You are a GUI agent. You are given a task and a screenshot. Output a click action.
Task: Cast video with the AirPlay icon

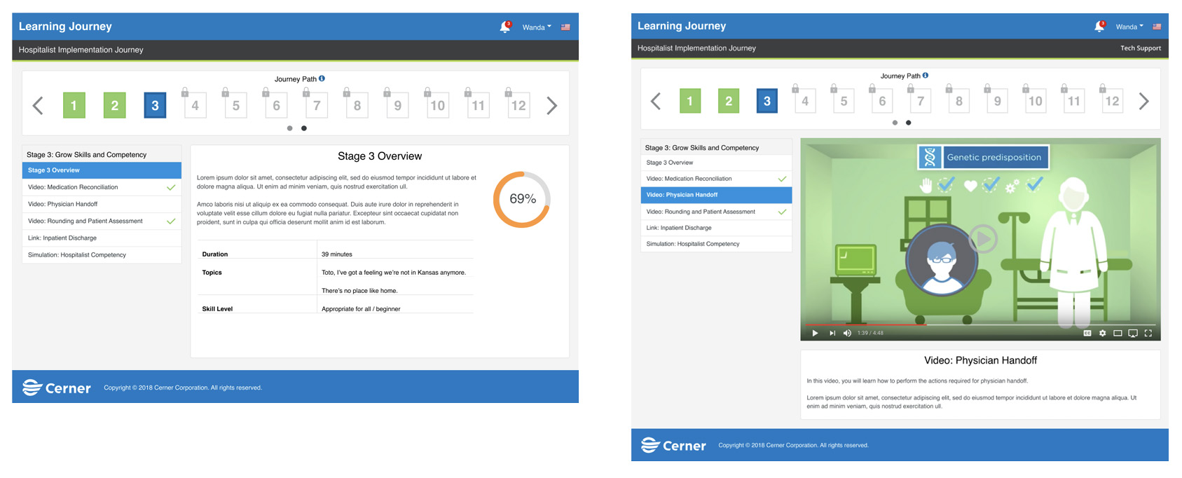(x=1133, y=334)
